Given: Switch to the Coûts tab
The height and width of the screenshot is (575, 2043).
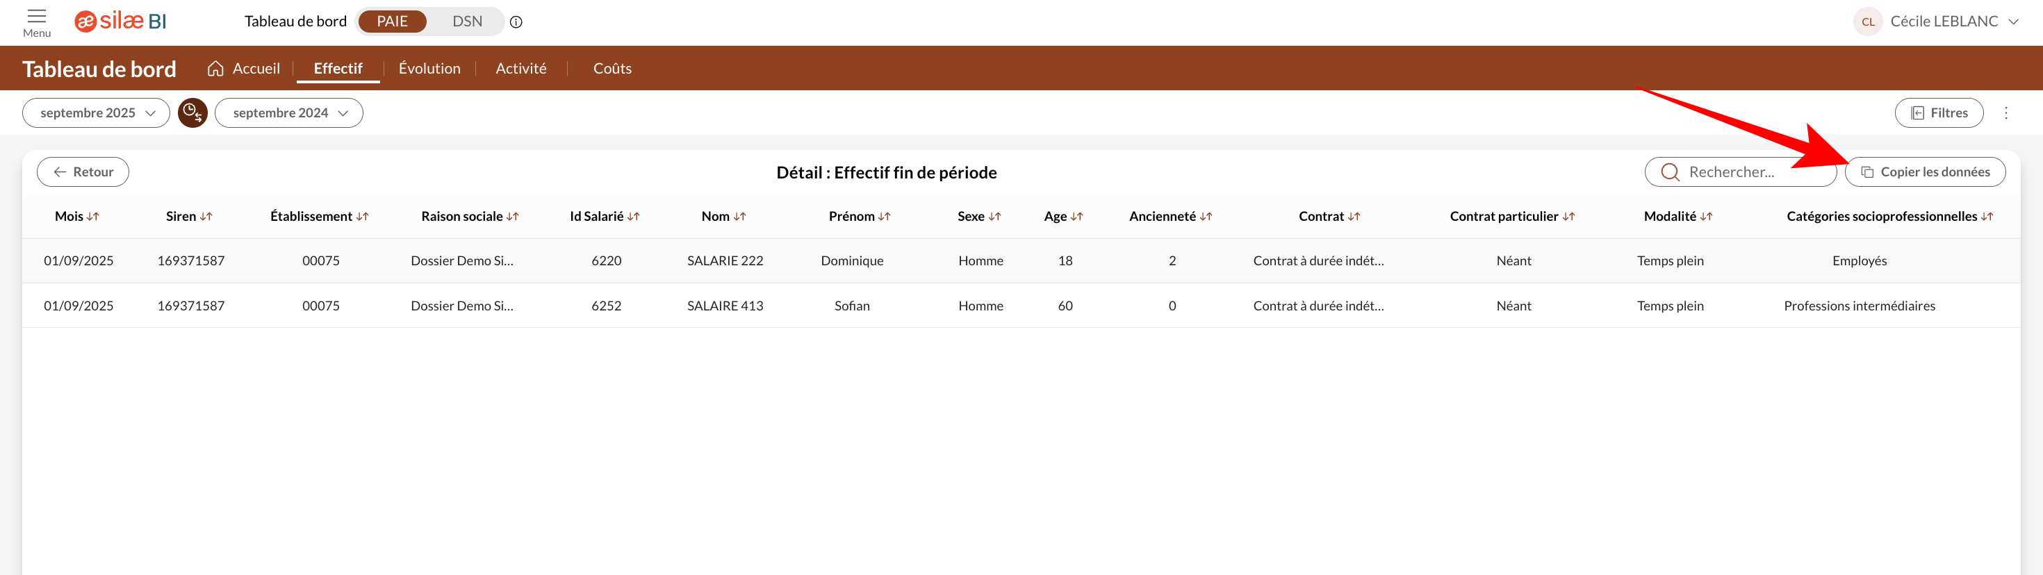Looking at the screenshot, I should [612, 68].
